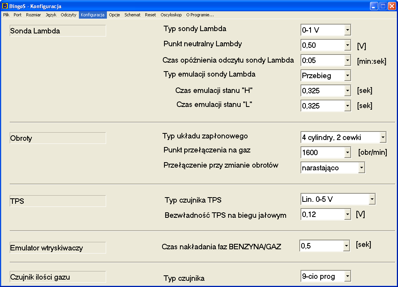The width and height of the screenshot is (398, 287).
Task: Click the BingoS application icon in title bar
Action: coord(5,5)
